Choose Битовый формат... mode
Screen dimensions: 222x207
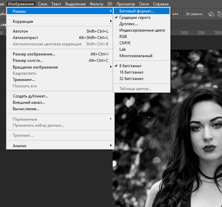[137, 11]
